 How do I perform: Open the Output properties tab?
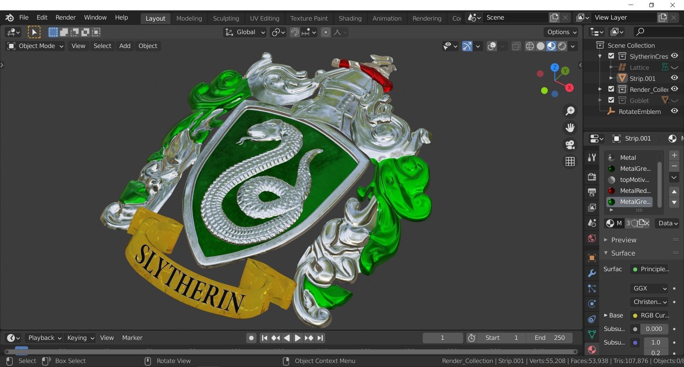point(592,192)
